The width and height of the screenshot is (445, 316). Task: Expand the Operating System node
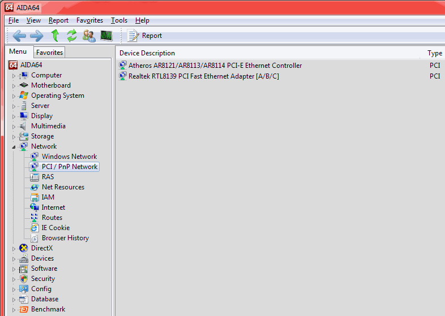(x=14, y=96)
